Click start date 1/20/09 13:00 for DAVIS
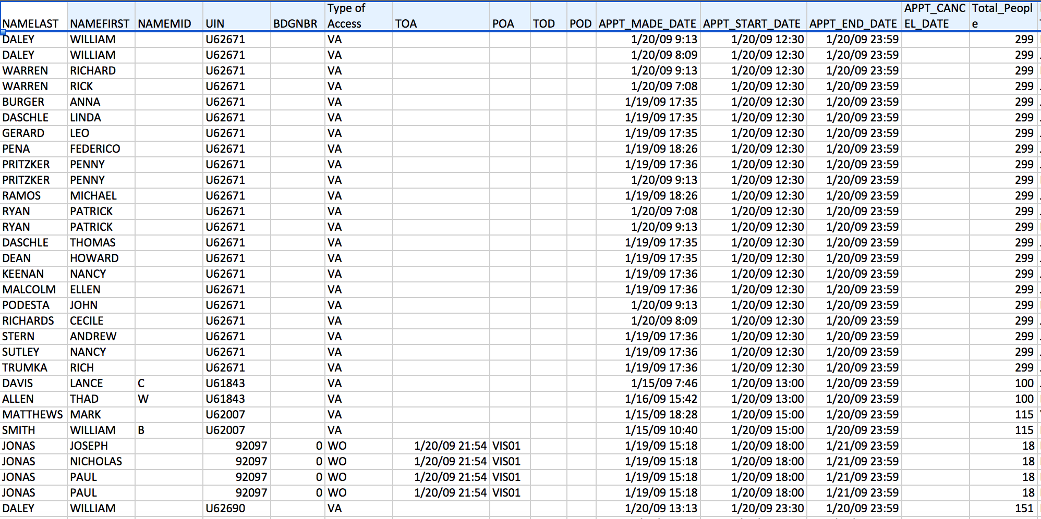Viewport: 1041px width, 519px height. coord(754,384)
